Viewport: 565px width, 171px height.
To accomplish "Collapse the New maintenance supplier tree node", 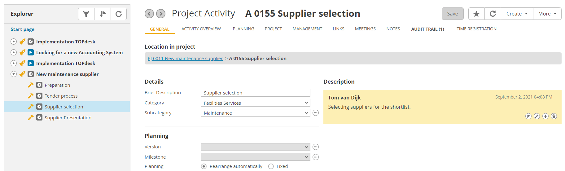I will (x=14, y=74).
